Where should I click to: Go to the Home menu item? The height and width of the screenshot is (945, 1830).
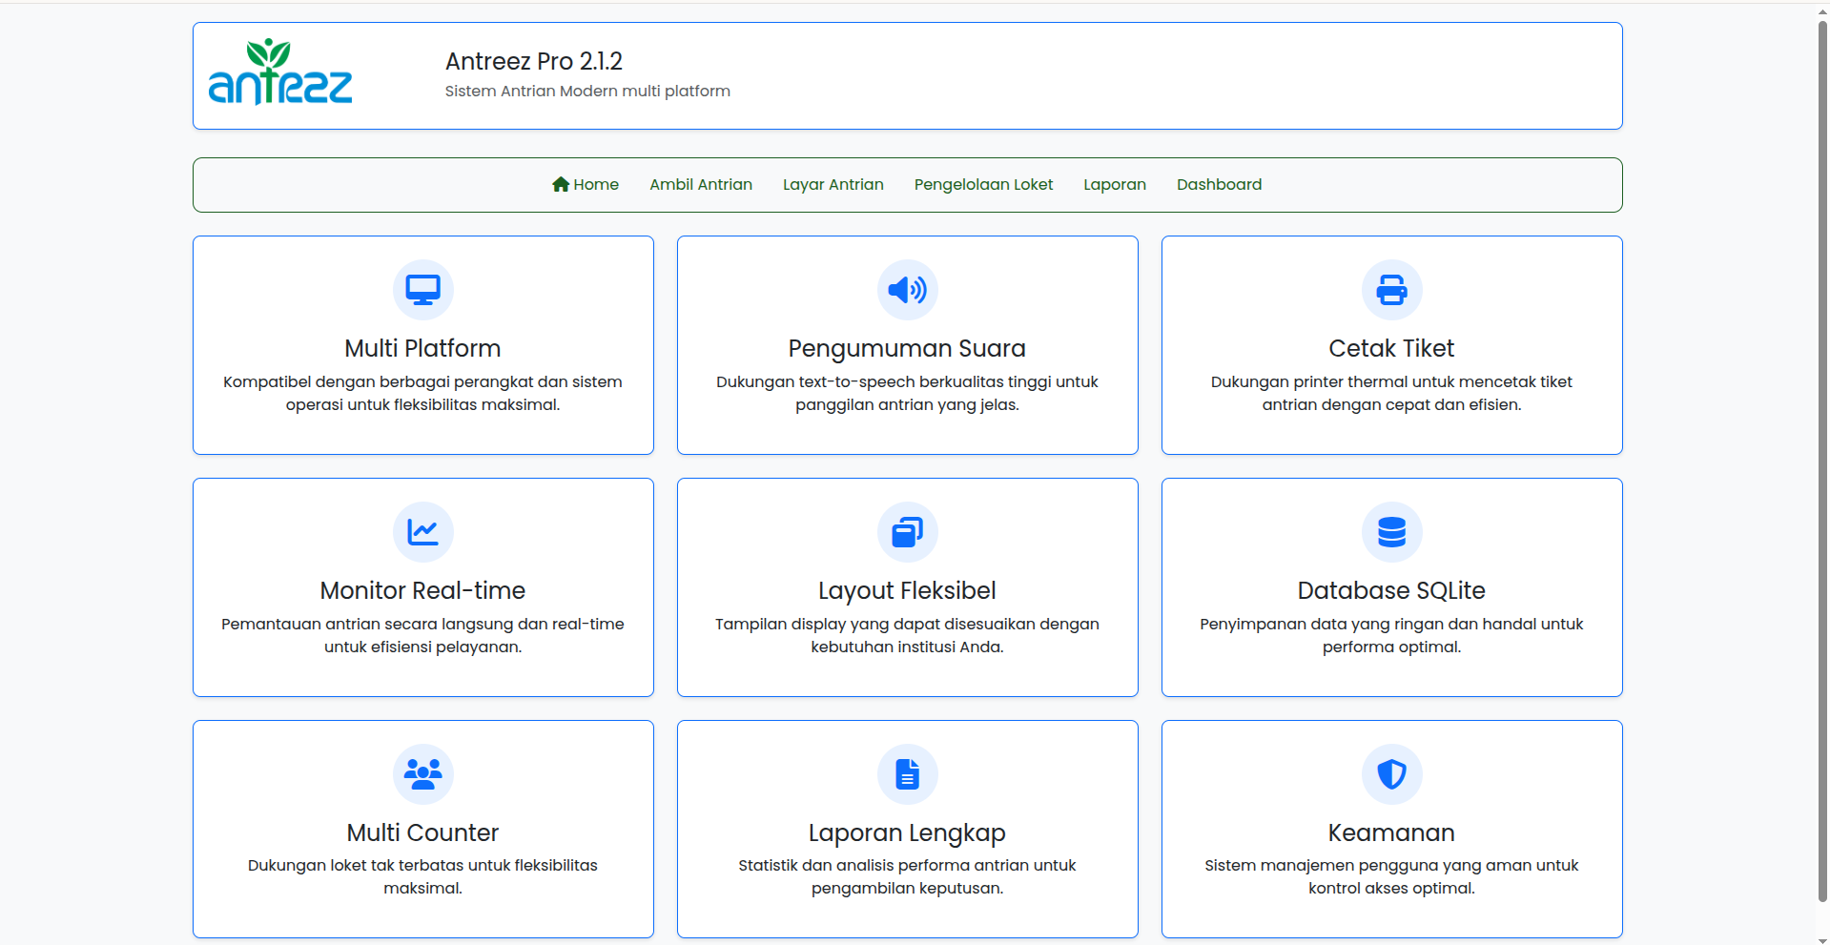click(x=586, y=185)
